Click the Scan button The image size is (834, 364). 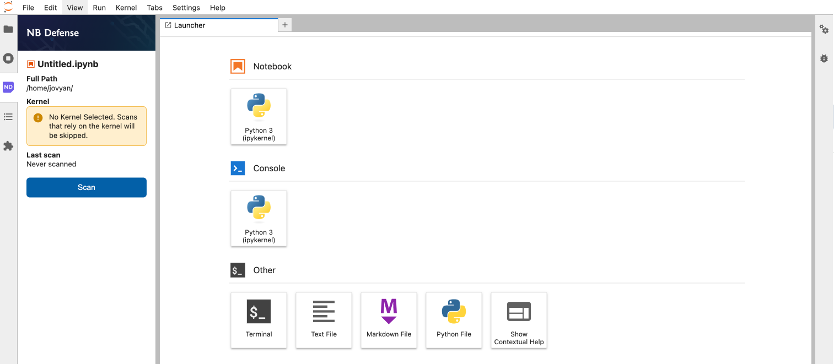tap(86, 187)
